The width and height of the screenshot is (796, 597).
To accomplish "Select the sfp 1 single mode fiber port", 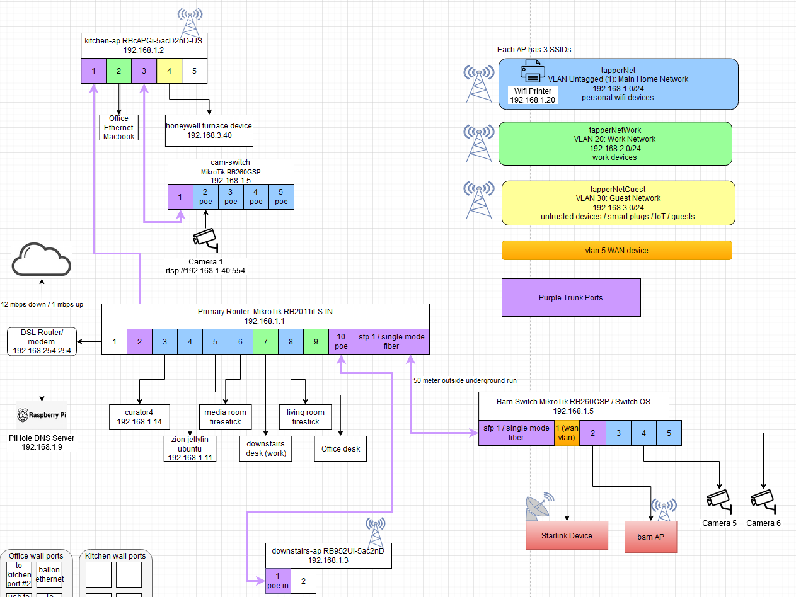I will point(391,341).
